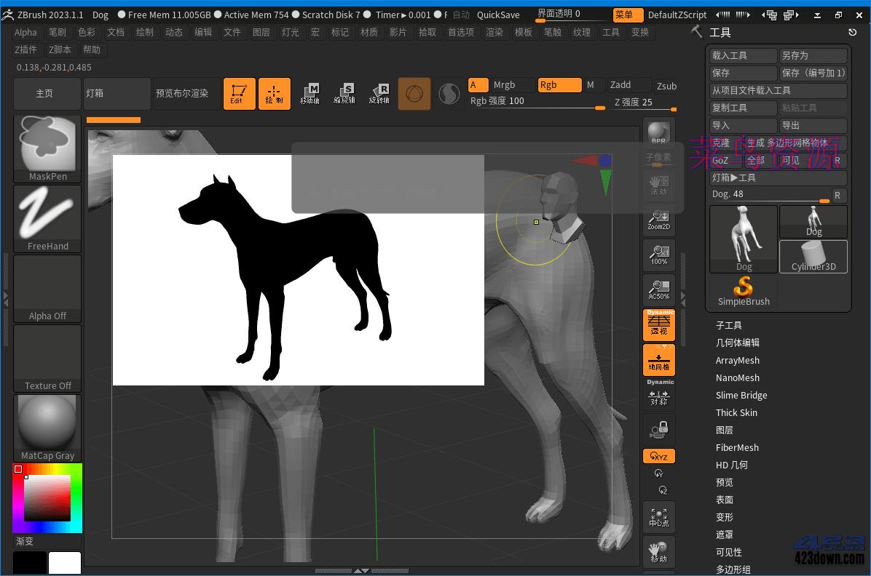This screenshot has height=576, width=871.
Task: Enable Zsub sculpting mode
Action: [x=666, y=84]
